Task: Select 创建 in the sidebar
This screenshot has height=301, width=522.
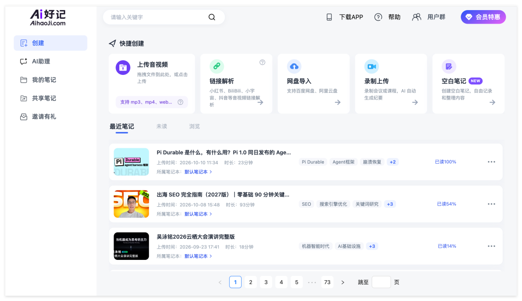Action: pyautogui.click(x=50, y=43)
